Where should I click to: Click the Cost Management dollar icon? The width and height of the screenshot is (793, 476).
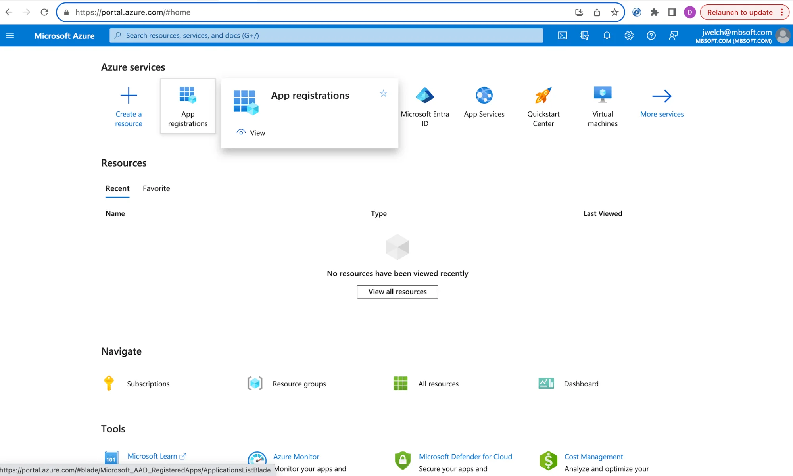point(548,461)
